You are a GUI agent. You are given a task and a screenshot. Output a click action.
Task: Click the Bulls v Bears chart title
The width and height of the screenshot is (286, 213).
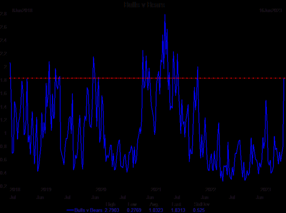[144, 4]
